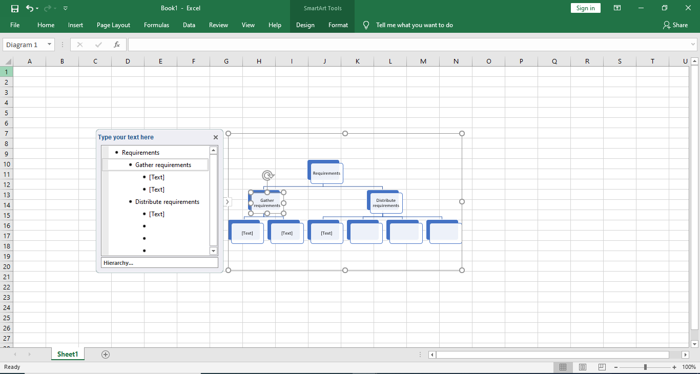Click the Sign in button
Viewport: 700px width, 374px height.
(585, 8)
